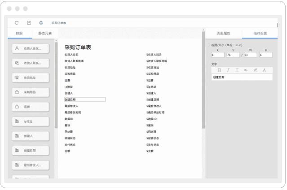Select the ip地址 field card in data panel
Image resolution: width=287 pixels, height=190 pixels.
[x=31, y=121]
